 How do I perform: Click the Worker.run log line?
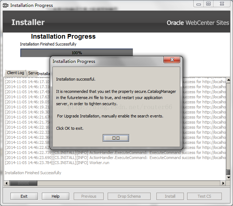(57, 163)
